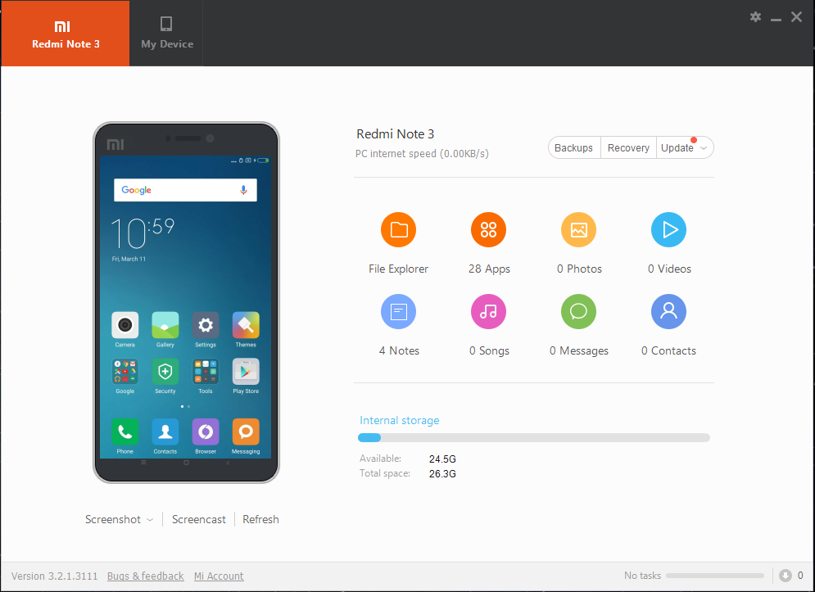
Task: Open Mi Account settings
Action: pos(219,576)
